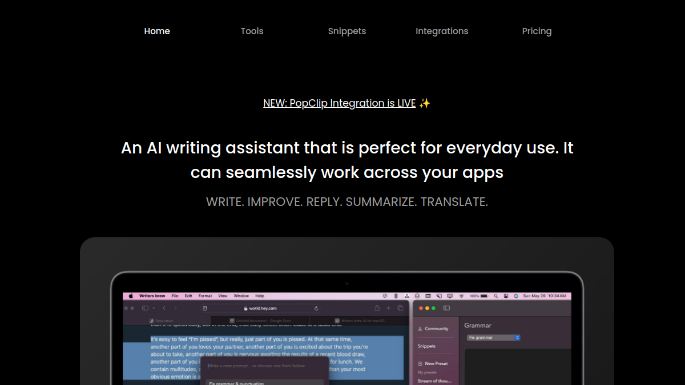
Task: Click the Safari forward arrow
Action: pos(175,308)
